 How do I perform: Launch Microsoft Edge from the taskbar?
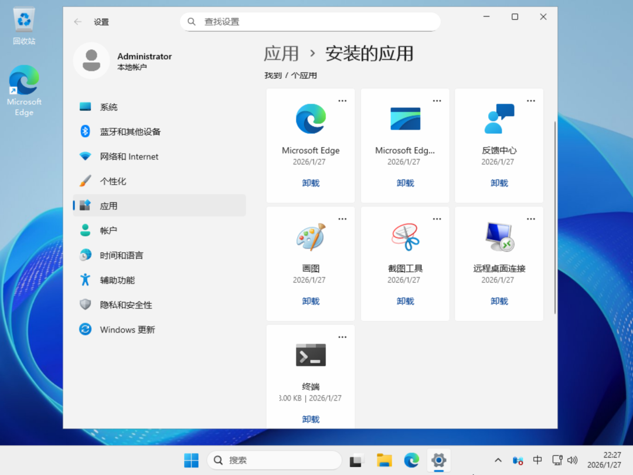point(411,460)
